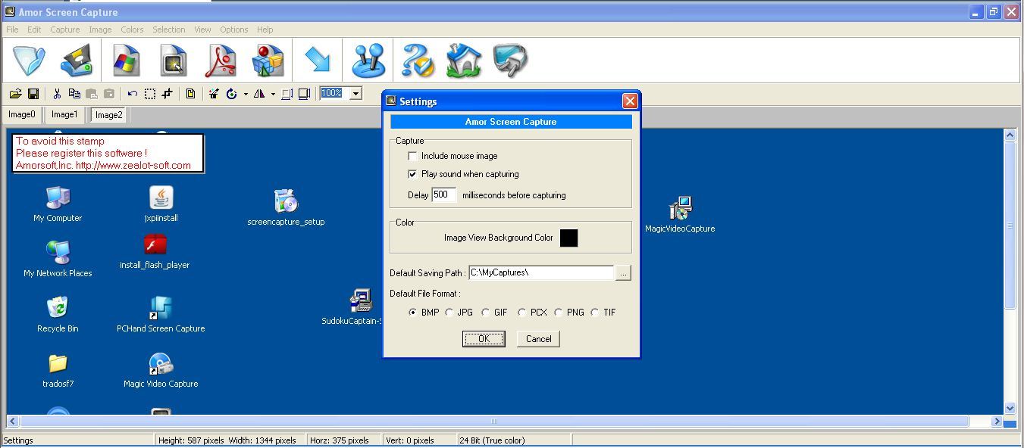
Task: Click the dashed rectangle selection icon
Action: (x=150, y=94)
